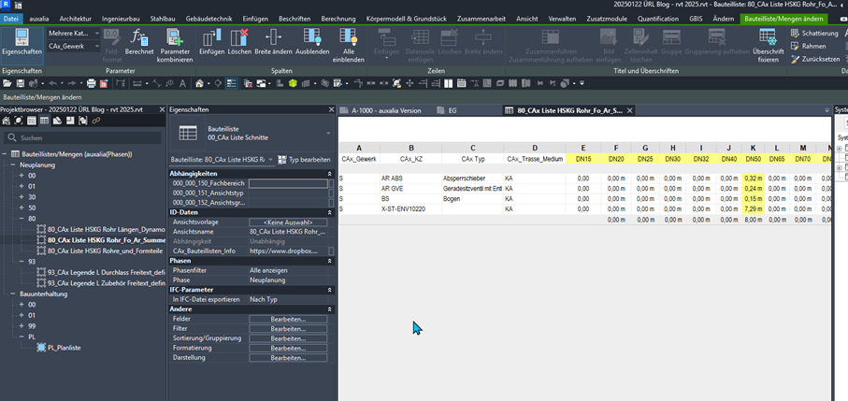Click the schedule table icon in Projektbrowser toolbar
The height and width of the screenshot is (401, 848).
(44, 121)
